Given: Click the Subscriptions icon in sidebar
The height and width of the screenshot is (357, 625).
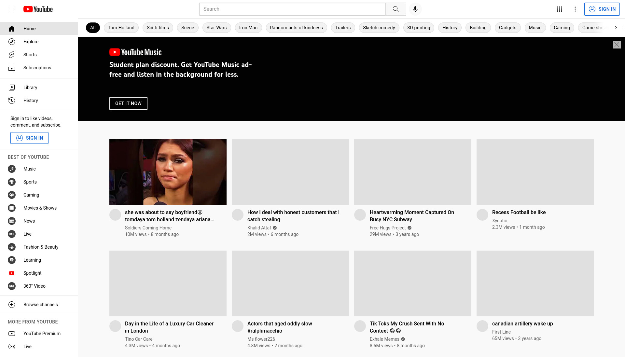Looking at the screenshot, I should (x=12, y=68).
